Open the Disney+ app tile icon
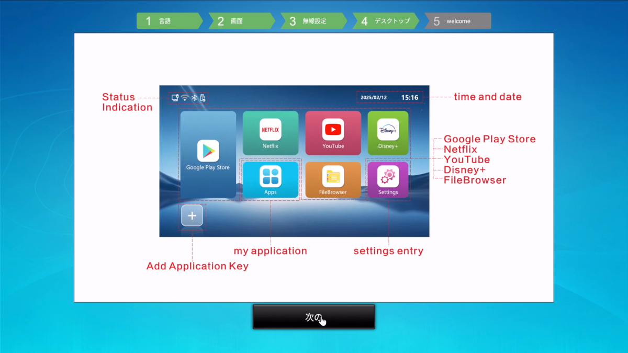Screen dimensions: 628x353 [388, 129]
